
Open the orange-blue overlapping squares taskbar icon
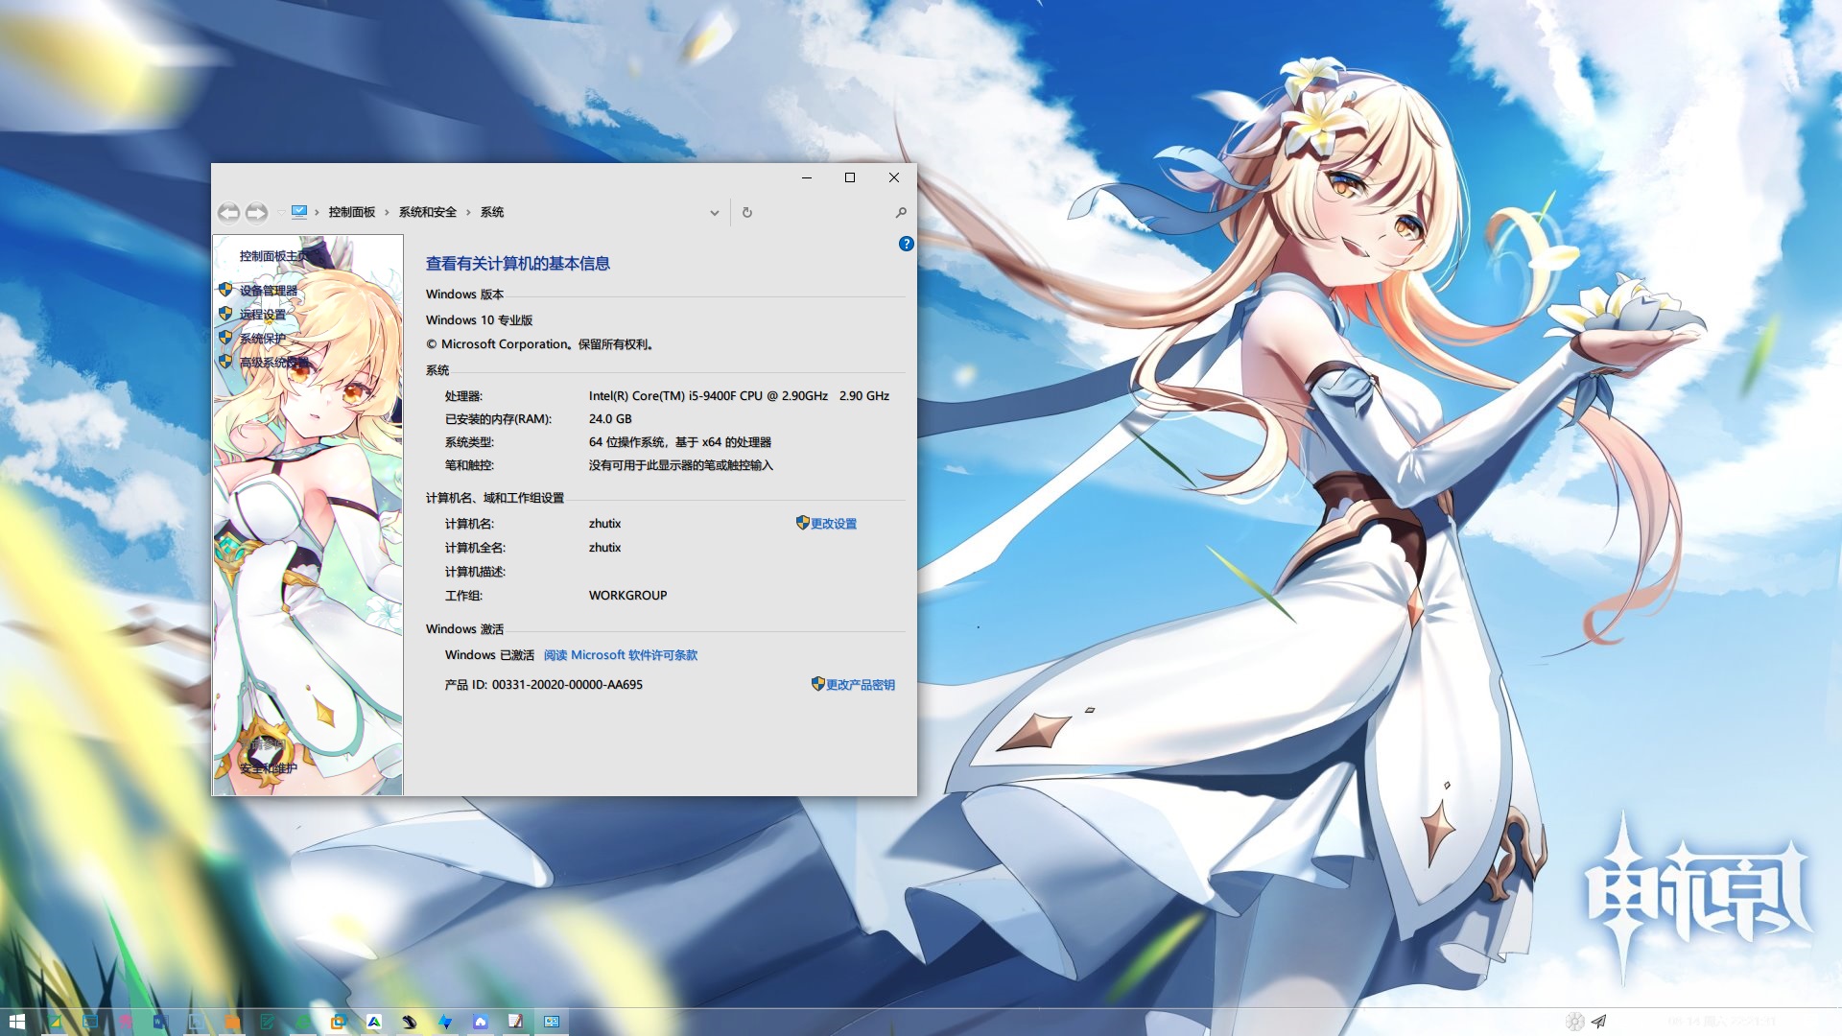coord(339,1022)
